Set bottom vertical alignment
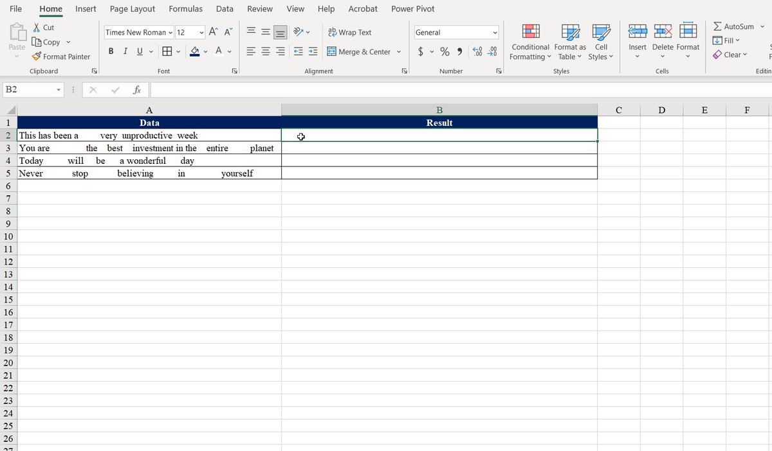The width and height of the screenshot is (772, 451). coord(280,32)
